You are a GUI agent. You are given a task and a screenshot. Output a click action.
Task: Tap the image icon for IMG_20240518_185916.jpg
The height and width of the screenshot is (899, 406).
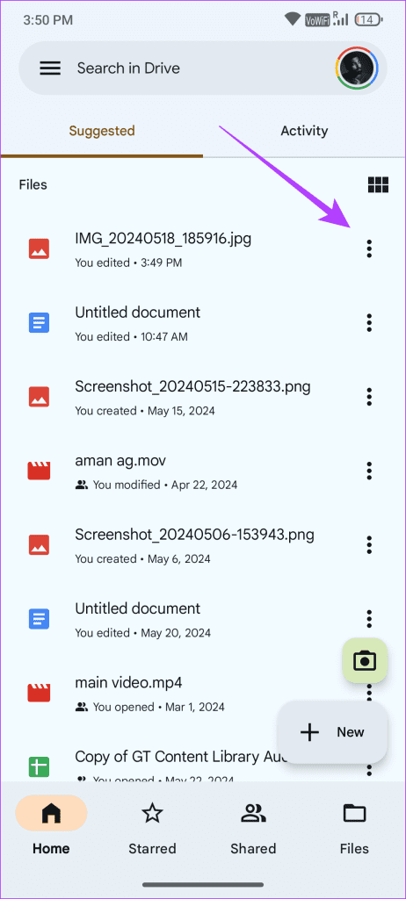39,248
